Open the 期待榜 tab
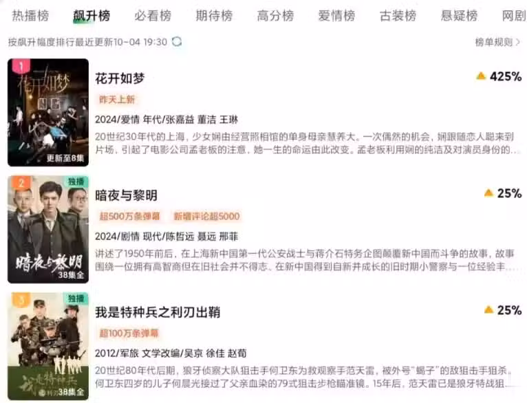 click(214, 16)
